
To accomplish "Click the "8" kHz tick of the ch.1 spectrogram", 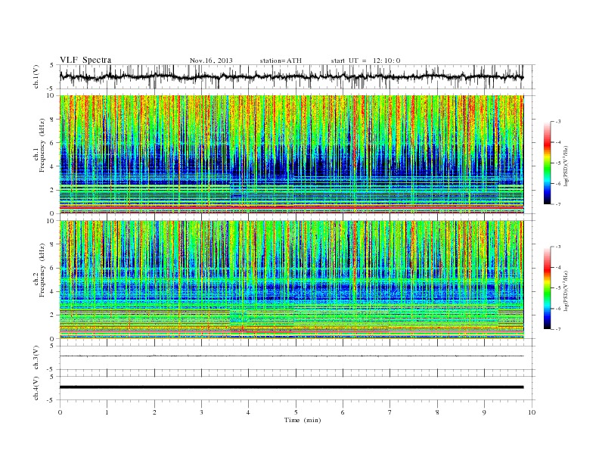I will click(52, 120).
